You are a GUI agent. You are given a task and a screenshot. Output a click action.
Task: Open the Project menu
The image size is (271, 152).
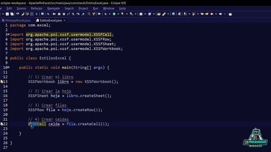(83, 8)
